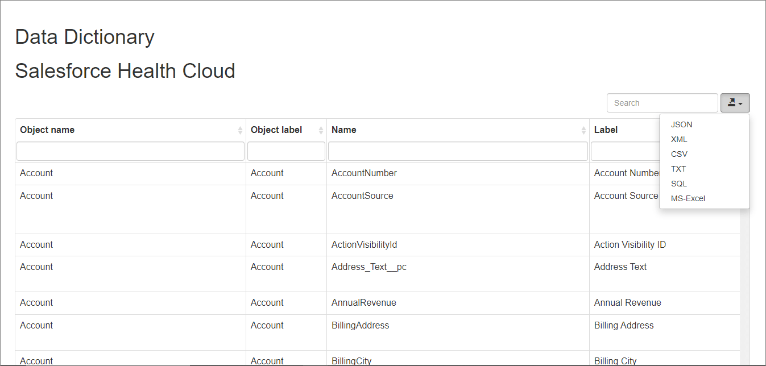
Task: Click the Address Text label cell
Action: (664, 274)
